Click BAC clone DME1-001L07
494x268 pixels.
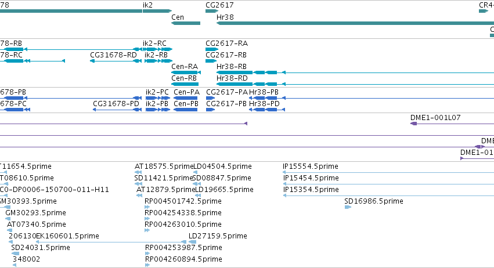click(x=435, y=118)
